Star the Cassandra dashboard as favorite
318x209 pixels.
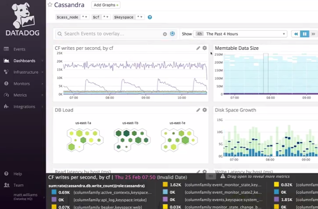click(x=50, y=5)
